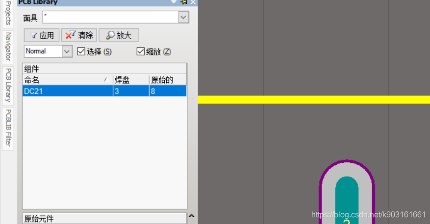Image resolution: width=430 pixels, height=224 pixels.
Task: Click the 应用 apply filter button
Action: (x=41, y=35)
